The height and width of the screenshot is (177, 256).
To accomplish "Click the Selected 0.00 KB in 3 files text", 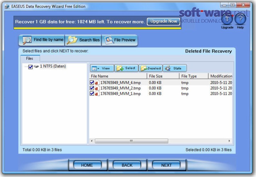I will pos(209,150).
